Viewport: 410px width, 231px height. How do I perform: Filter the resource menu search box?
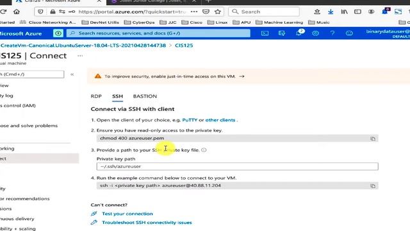32,74
